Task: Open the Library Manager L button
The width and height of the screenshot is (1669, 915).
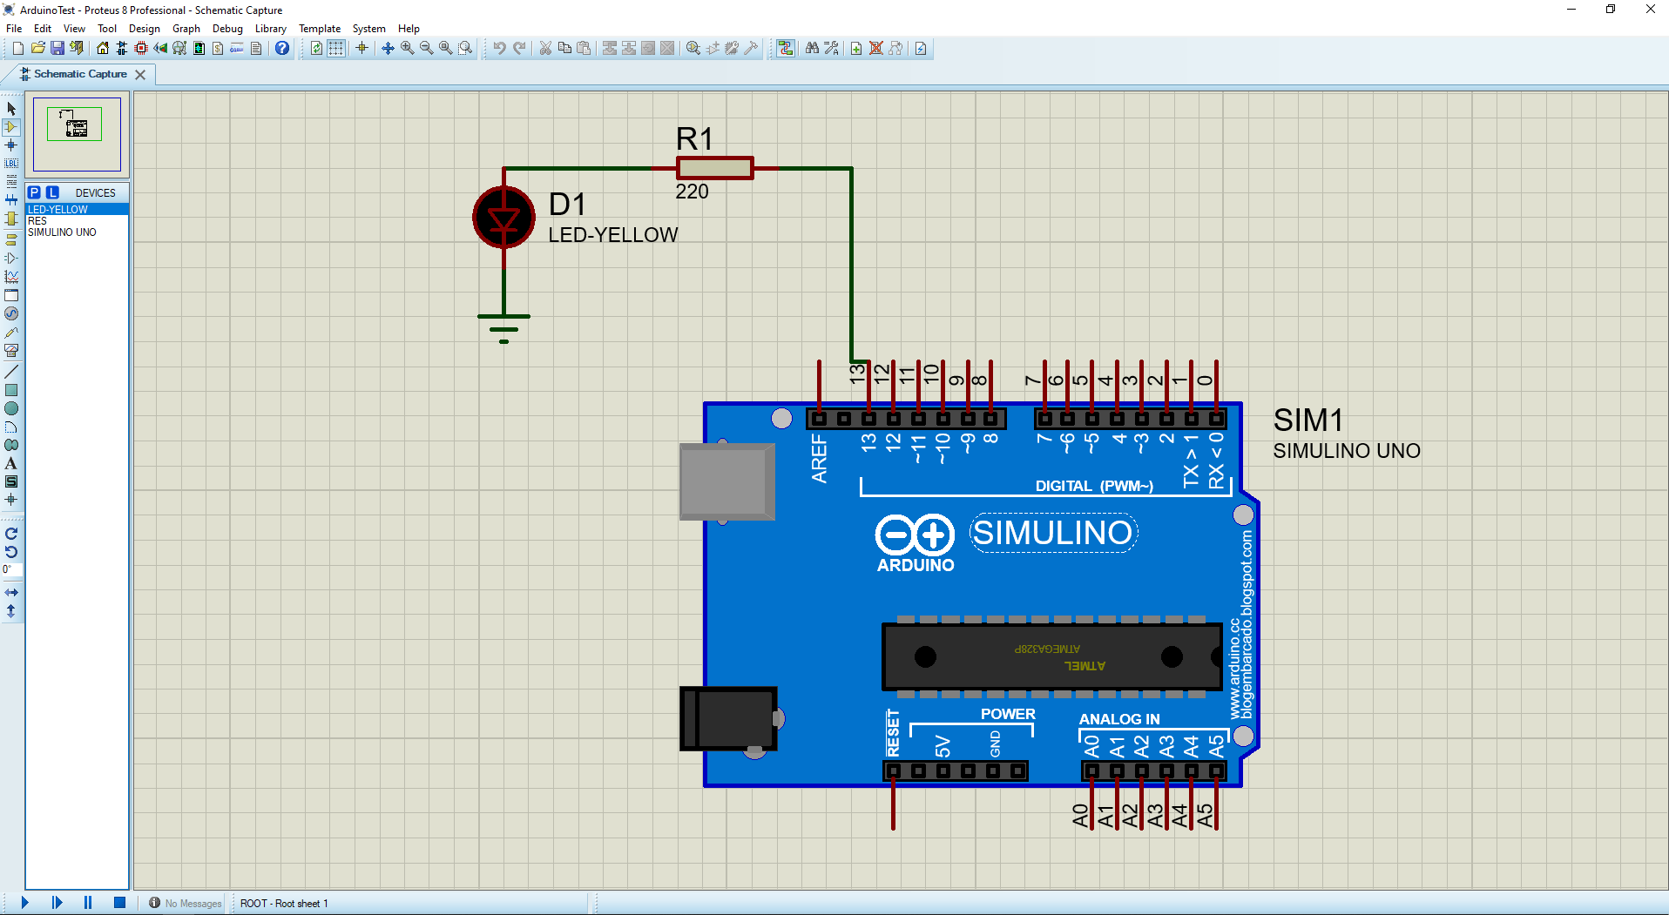Action: pos(52,192)
